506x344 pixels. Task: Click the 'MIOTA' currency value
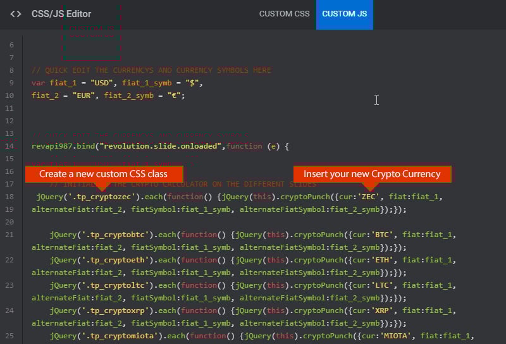(396, 336)
